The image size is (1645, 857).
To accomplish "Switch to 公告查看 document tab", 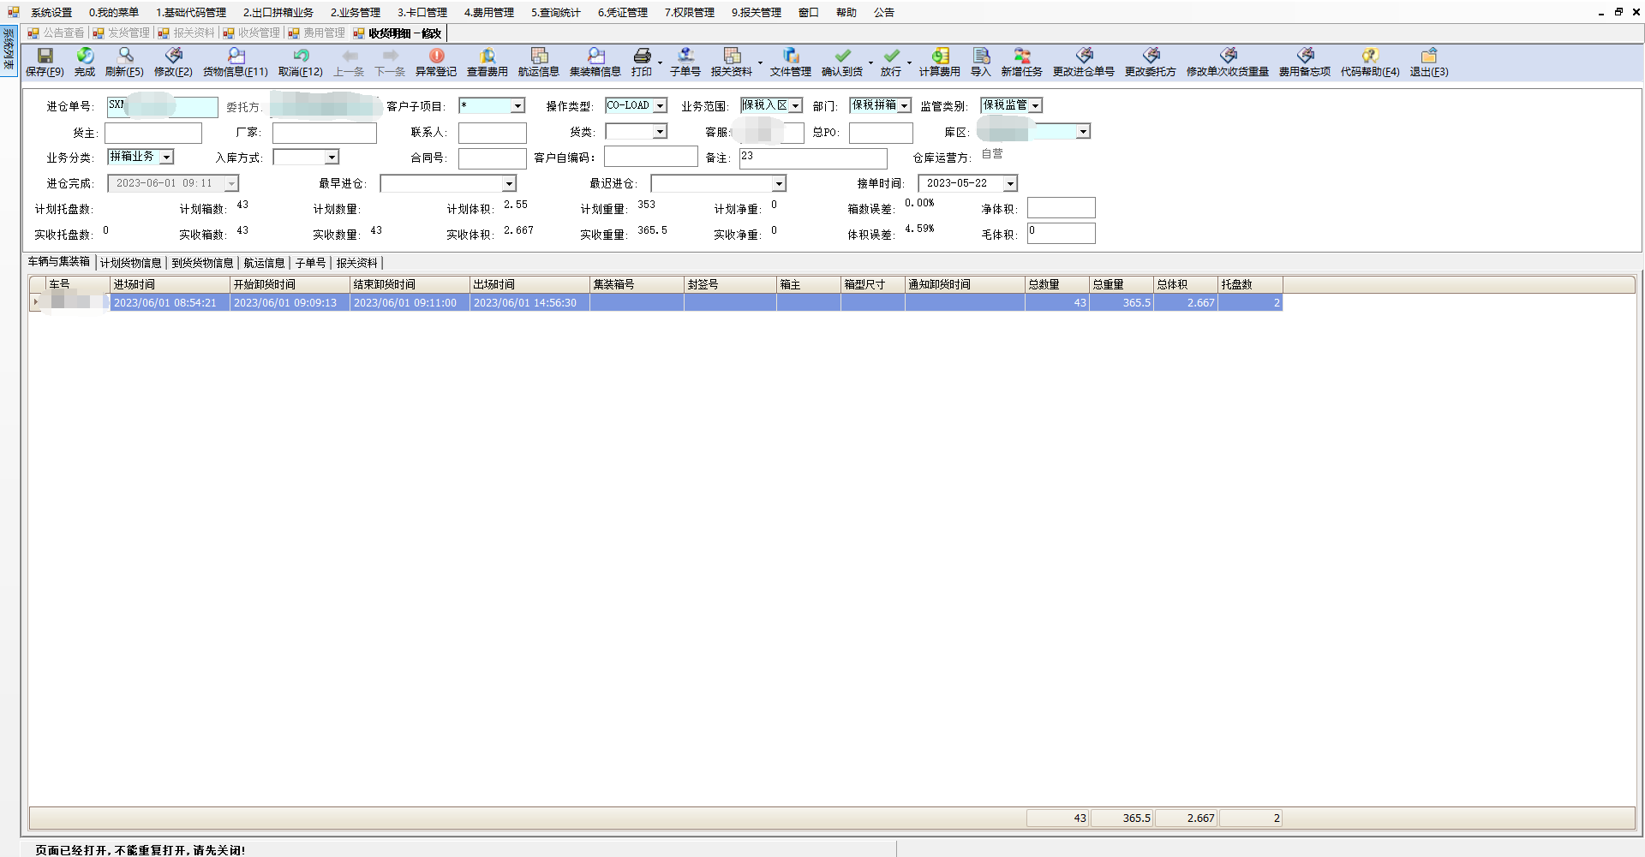I will coord(57,33).
